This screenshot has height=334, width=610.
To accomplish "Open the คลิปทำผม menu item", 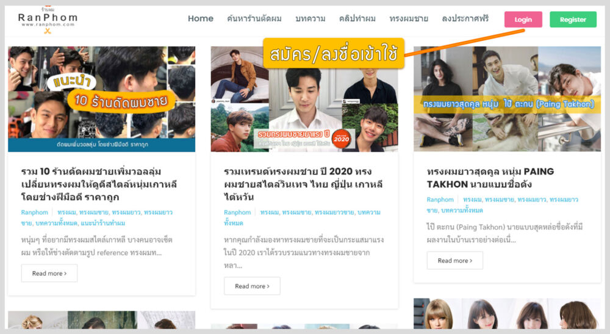I will click(357, 19).
